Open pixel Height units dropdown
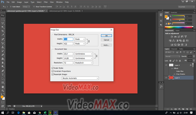The image size is (196, 115). (x=80, y=44)
